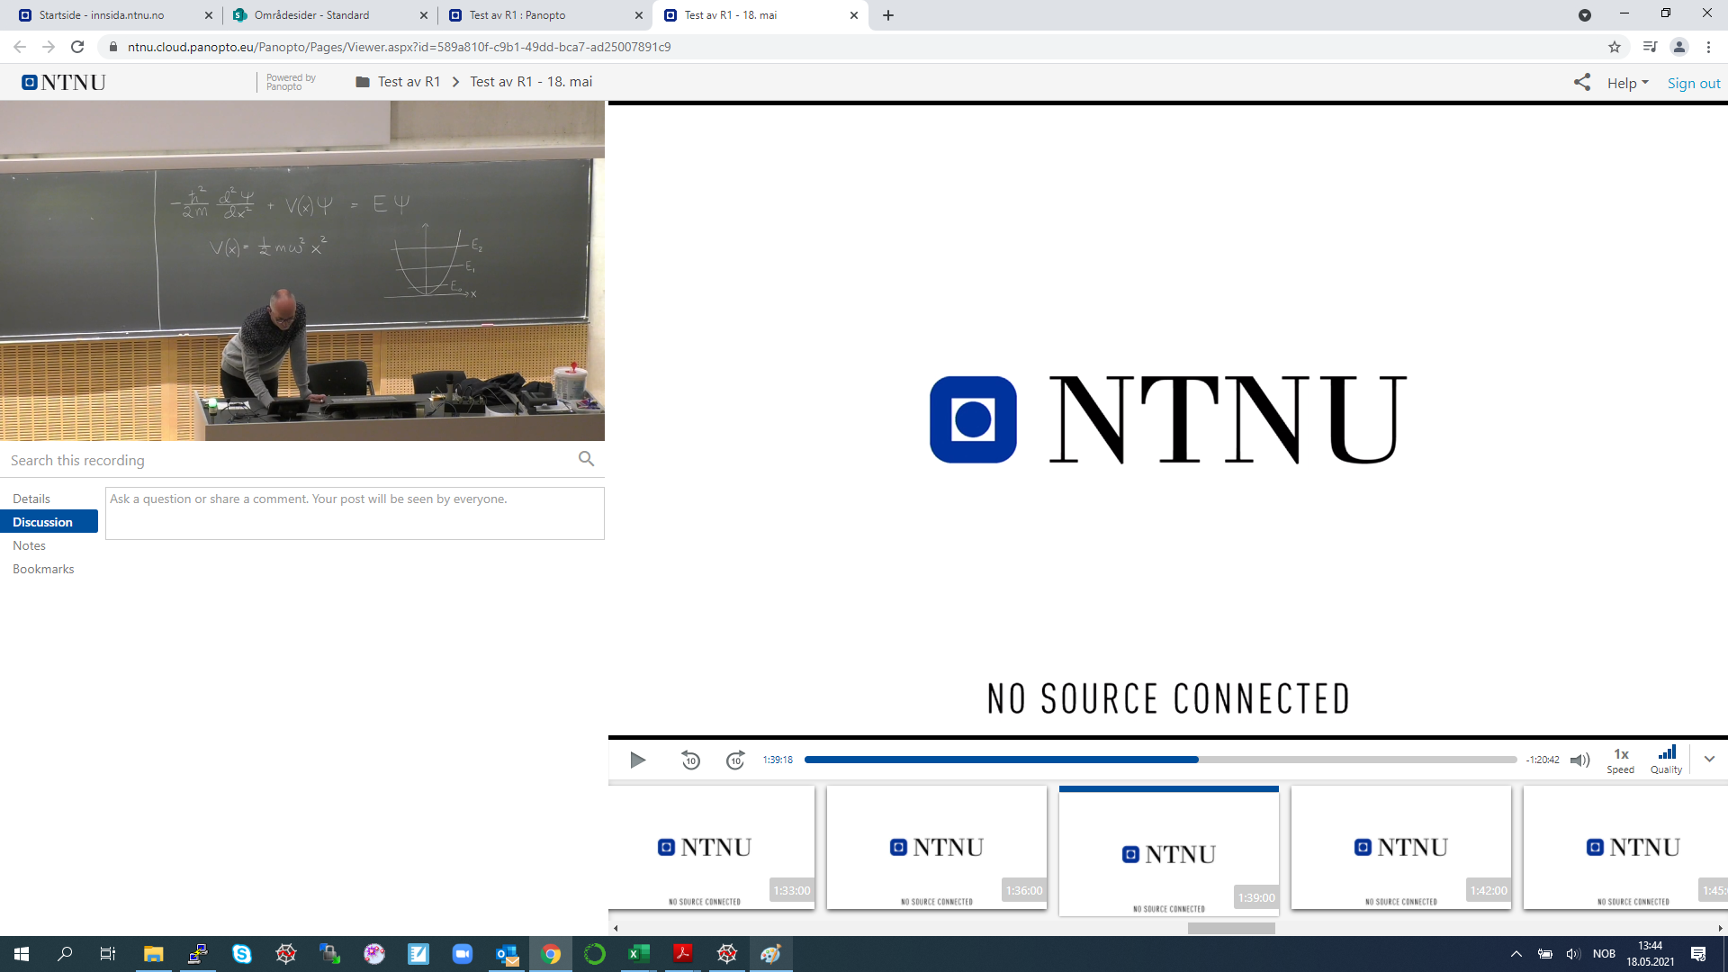1728x972 pixels.
Task: Click the search magnifier icon
Action: tap(586, 459)
